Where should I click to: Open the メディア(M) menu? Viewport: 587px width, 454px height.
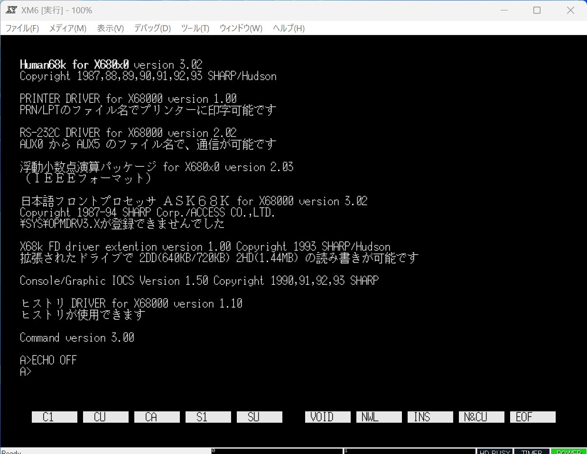click(x=68, y=28)
